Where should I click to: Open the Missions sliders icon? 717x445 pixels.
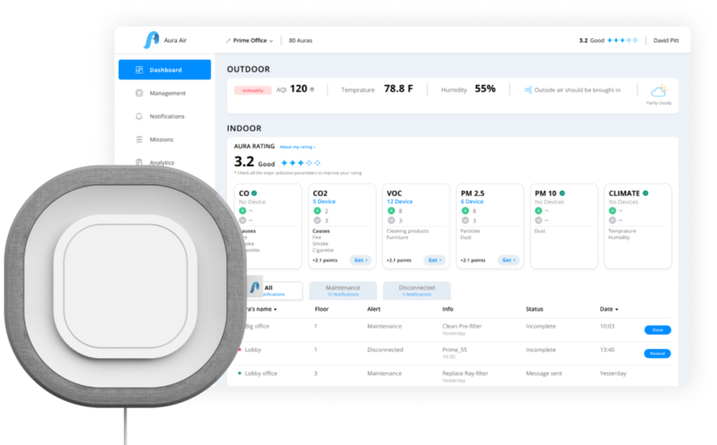click(139, 140)
